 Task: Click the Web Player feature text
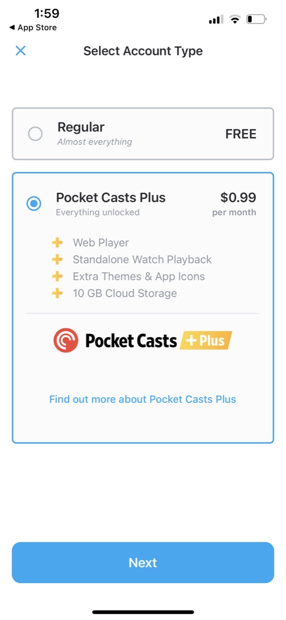click(x=101, y=242)
